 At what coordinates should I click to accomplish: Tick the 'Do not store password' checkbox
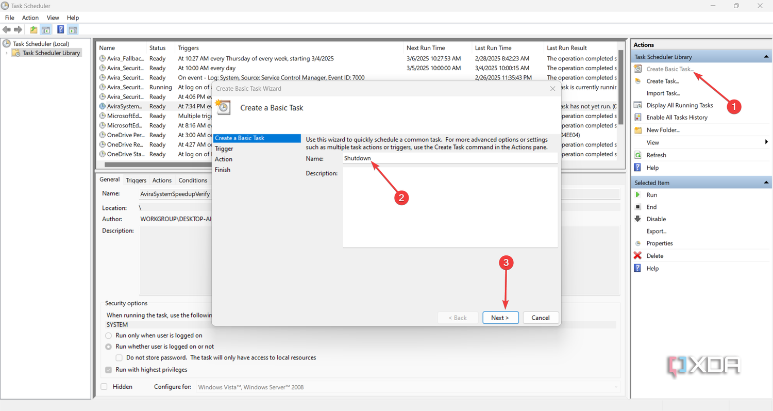click(x=119, y=358)
